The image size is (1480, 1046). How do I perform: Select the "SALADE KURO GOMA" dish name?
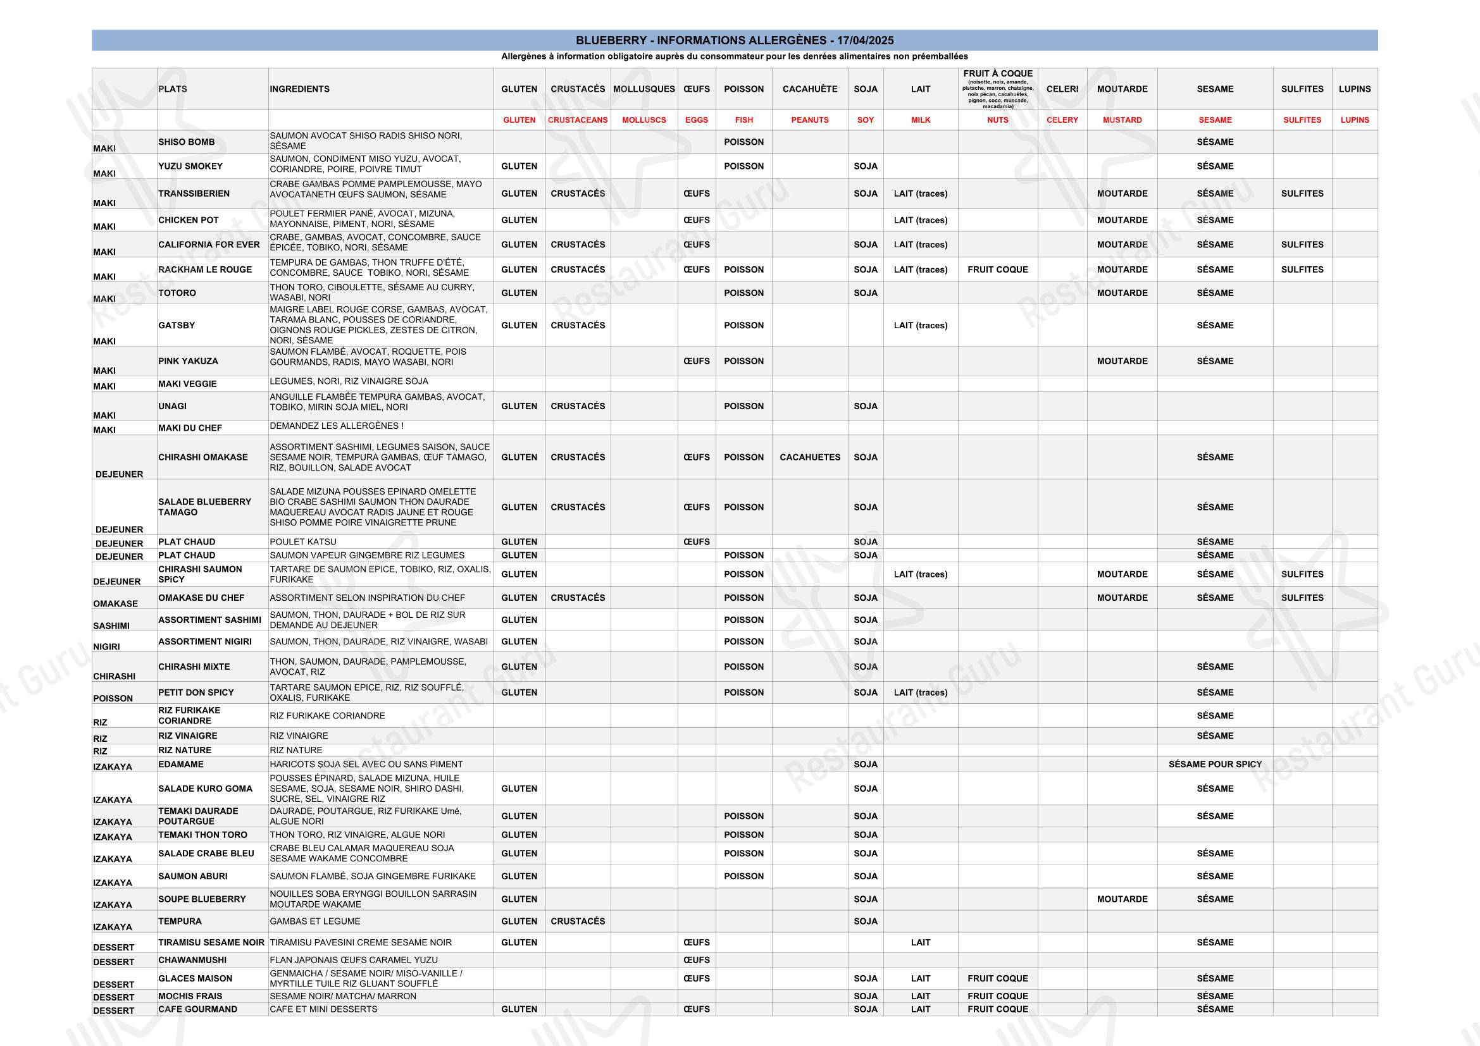tap(206, 789)
